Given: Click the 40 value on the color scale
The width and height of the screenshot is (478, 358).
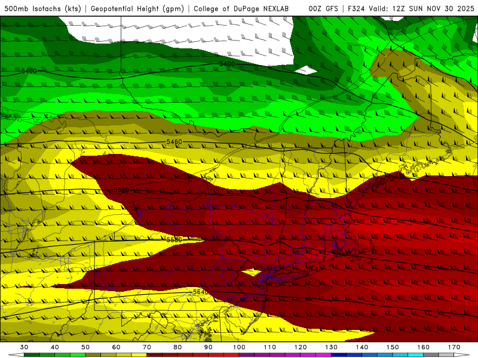Looking at the screenshot, I should coord(55,347).
